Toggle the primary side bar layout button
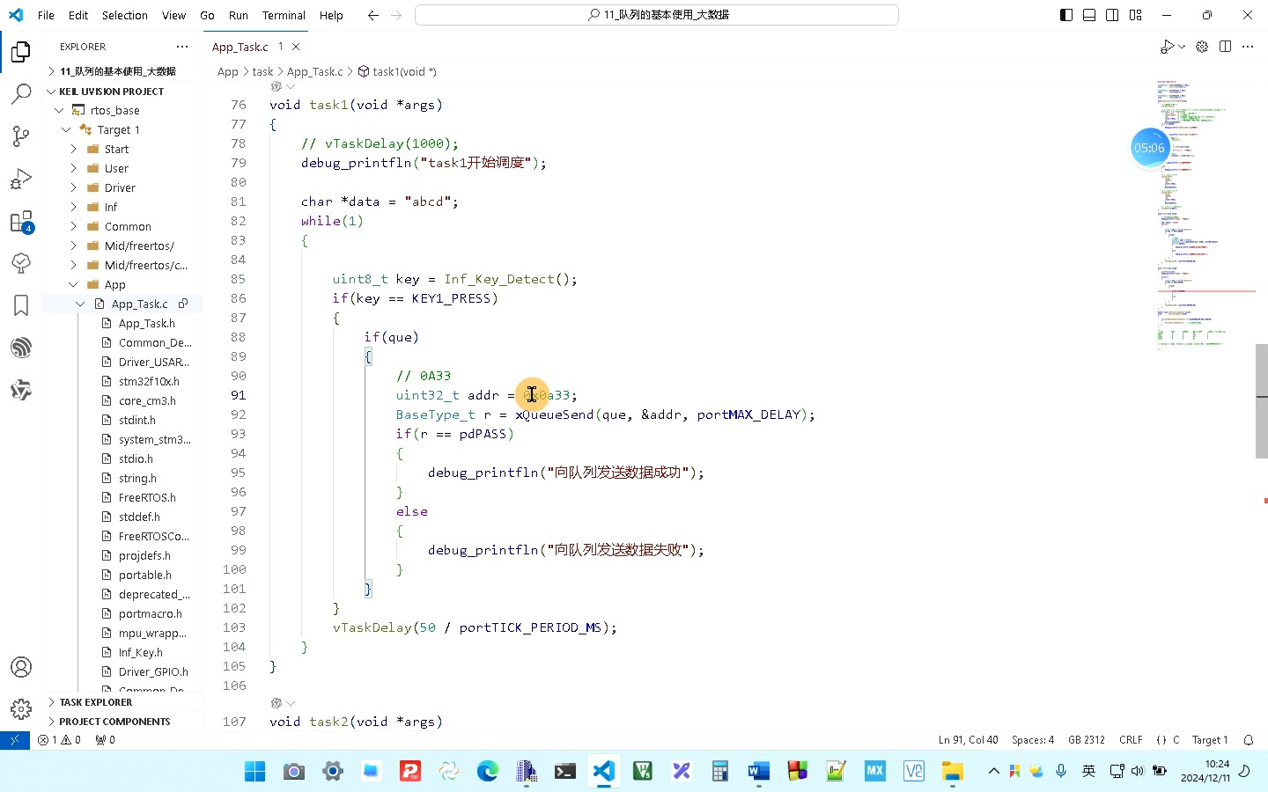 point(1066,15)
